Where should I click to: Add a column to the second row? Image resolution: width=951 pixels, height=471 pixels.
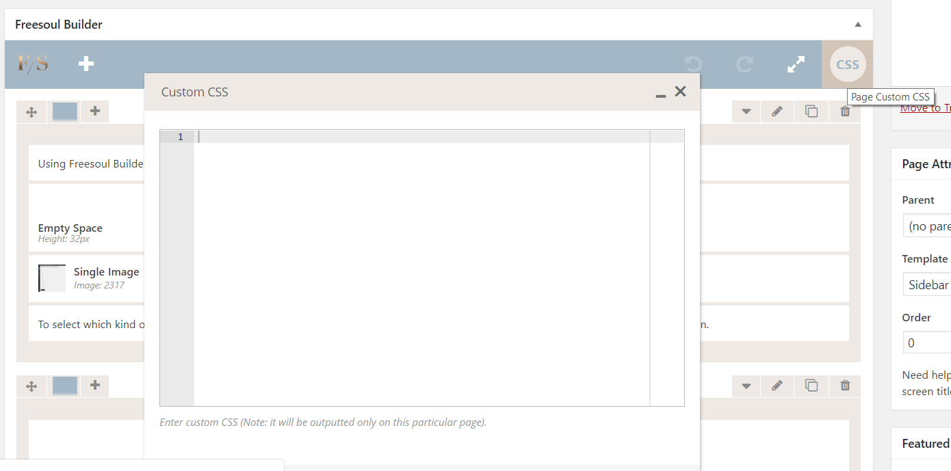click(x=95, y=386)
